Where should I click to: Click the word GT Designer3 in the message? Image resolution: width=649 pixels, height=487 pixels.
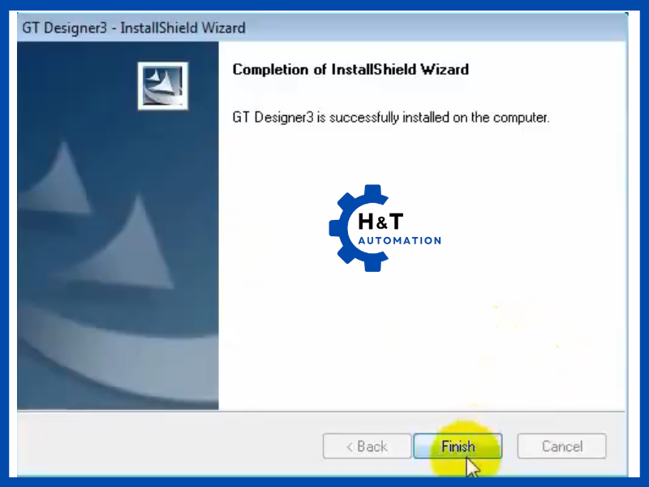tap(273, 118)
